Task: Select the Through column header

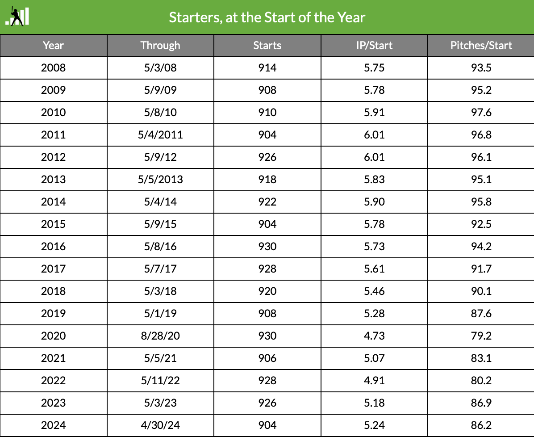Action: click(x=160, y=45)
